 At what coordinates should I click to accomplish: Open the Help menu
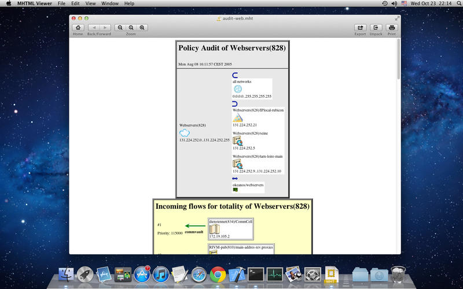(x=129, y=3)
